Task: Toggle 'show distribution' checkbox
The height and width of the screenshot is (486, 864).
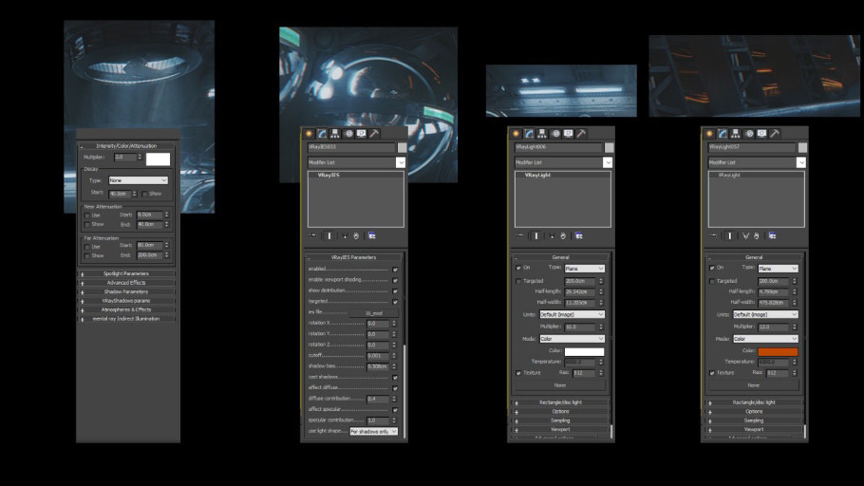Action: click(395, 291)
